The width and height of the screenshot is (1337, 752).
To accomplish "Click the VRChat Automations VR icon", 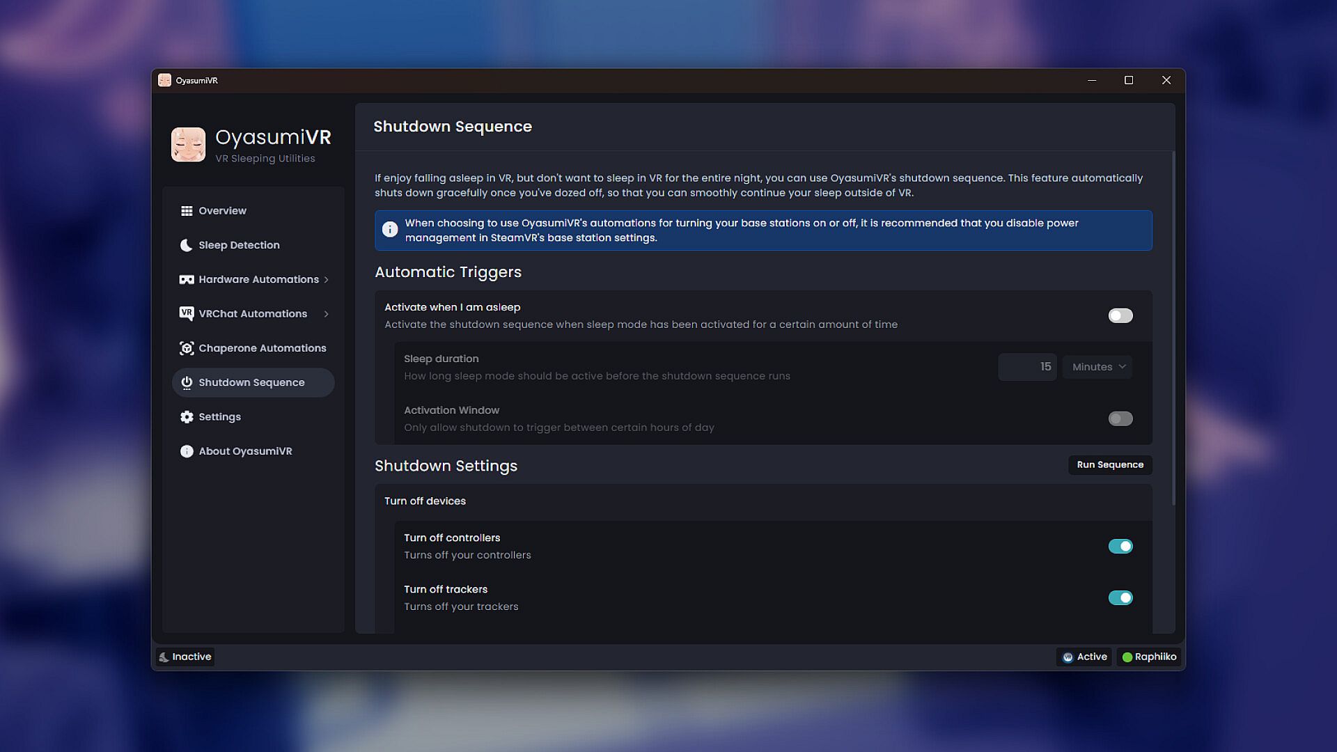I will (186, 313).
